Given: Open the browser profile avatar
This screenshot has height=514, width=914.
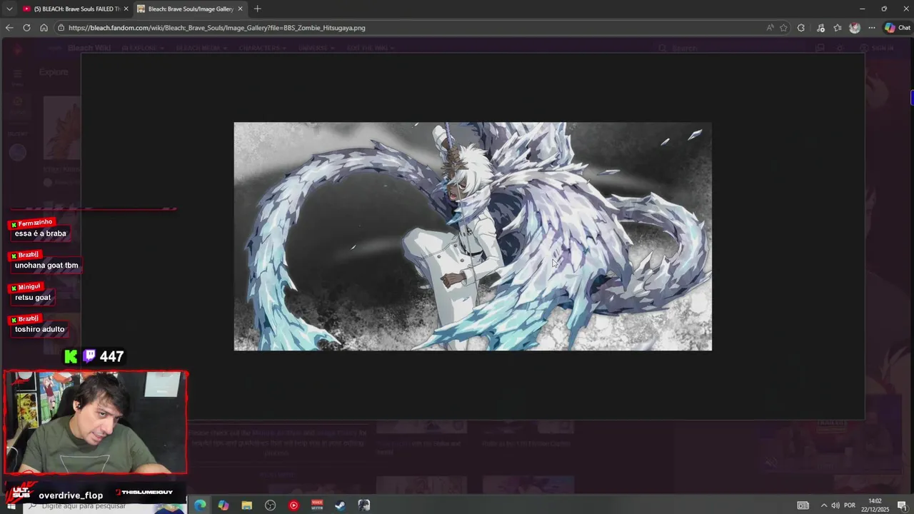Looking at the screenshot, I should point(855,28).
